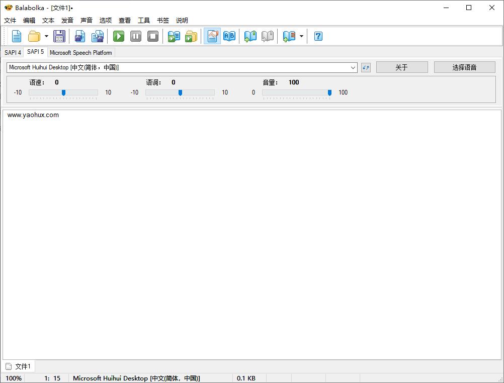Pause the speech playback

point(136,36)
